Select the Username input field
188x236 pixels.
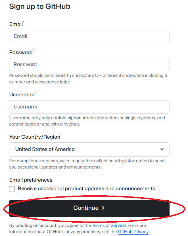(89, 107)
